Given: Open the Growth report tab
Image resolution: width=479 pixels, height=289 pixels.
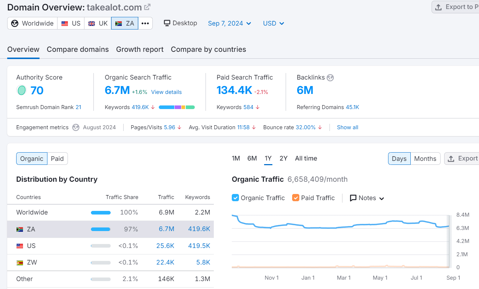Looking at the screenshot, I should (x=140, y=49).
